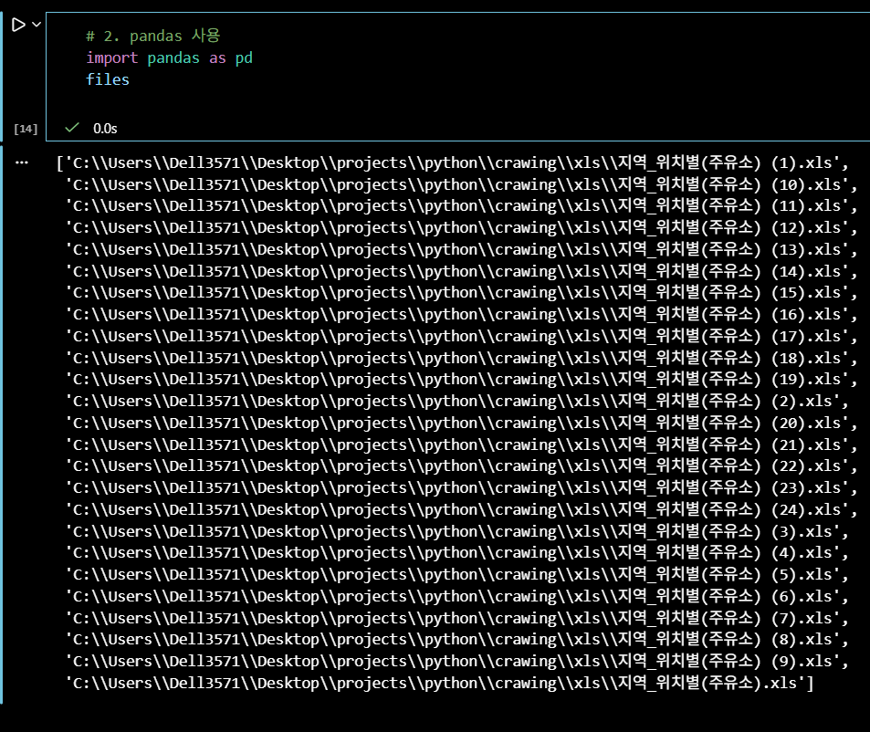Select output path ending in (6).xls

pos(457,596)
